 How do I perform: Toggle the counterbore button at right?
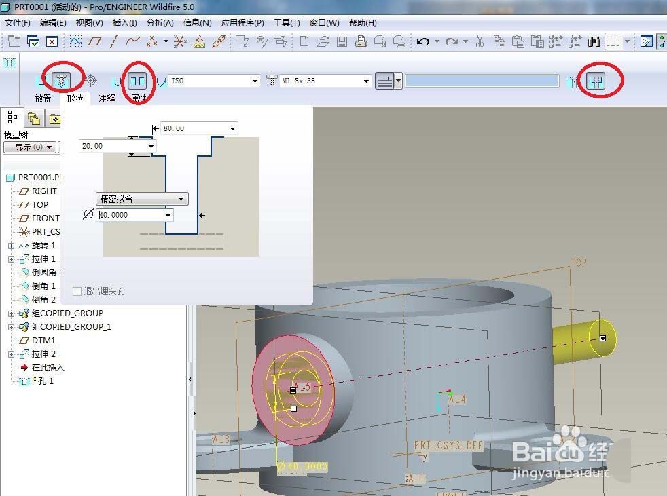point(596,81)
